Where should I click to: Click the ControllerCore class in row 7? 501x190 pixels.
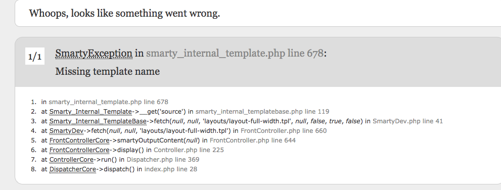[x=71, y=159]
